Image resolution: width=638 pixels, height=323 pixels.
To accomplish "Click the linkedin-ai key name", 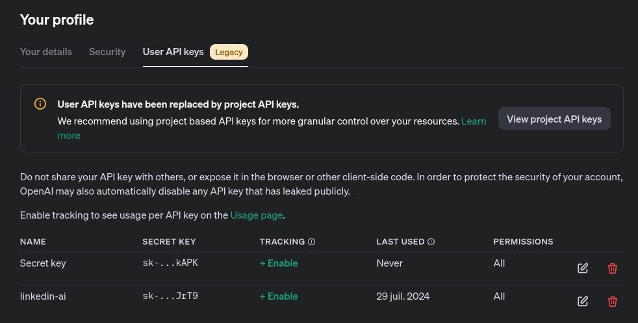I will (43, 296).
